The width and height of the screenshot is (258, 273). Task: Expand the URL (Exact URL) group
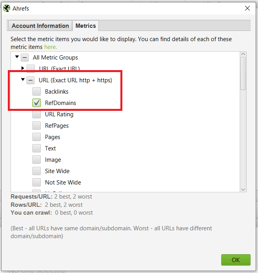click(x=23, y=68)
